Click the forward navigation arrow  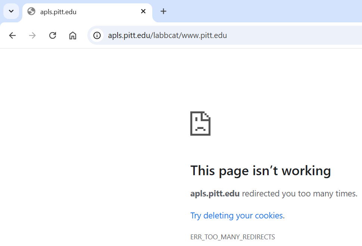[x=32, y=35]
